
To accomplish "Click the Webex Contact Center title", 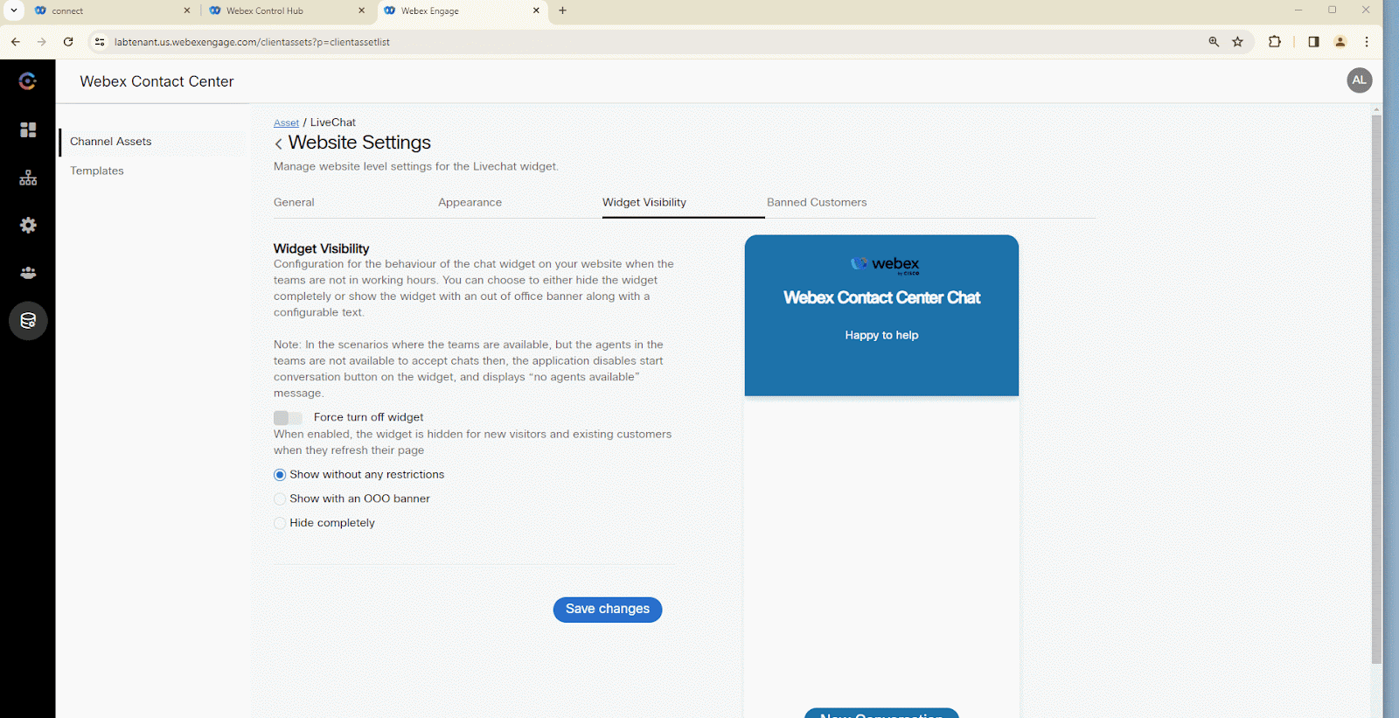I will coord(157,81).
